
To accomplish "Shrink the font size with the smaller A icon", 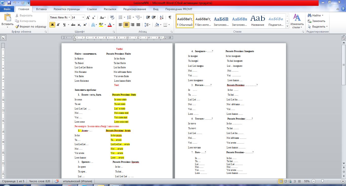I will tap(93, 17).
